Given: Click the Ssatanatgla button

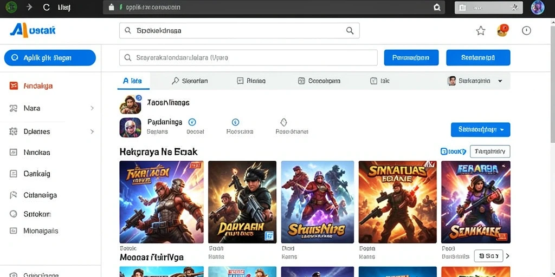Looking at the screenshot, I should (x=478, y=57).
